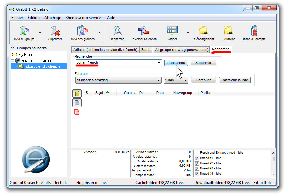Open the Fichier menu
Screen dimensions: 286x194
pyautogui.click(x=17, y=18)
